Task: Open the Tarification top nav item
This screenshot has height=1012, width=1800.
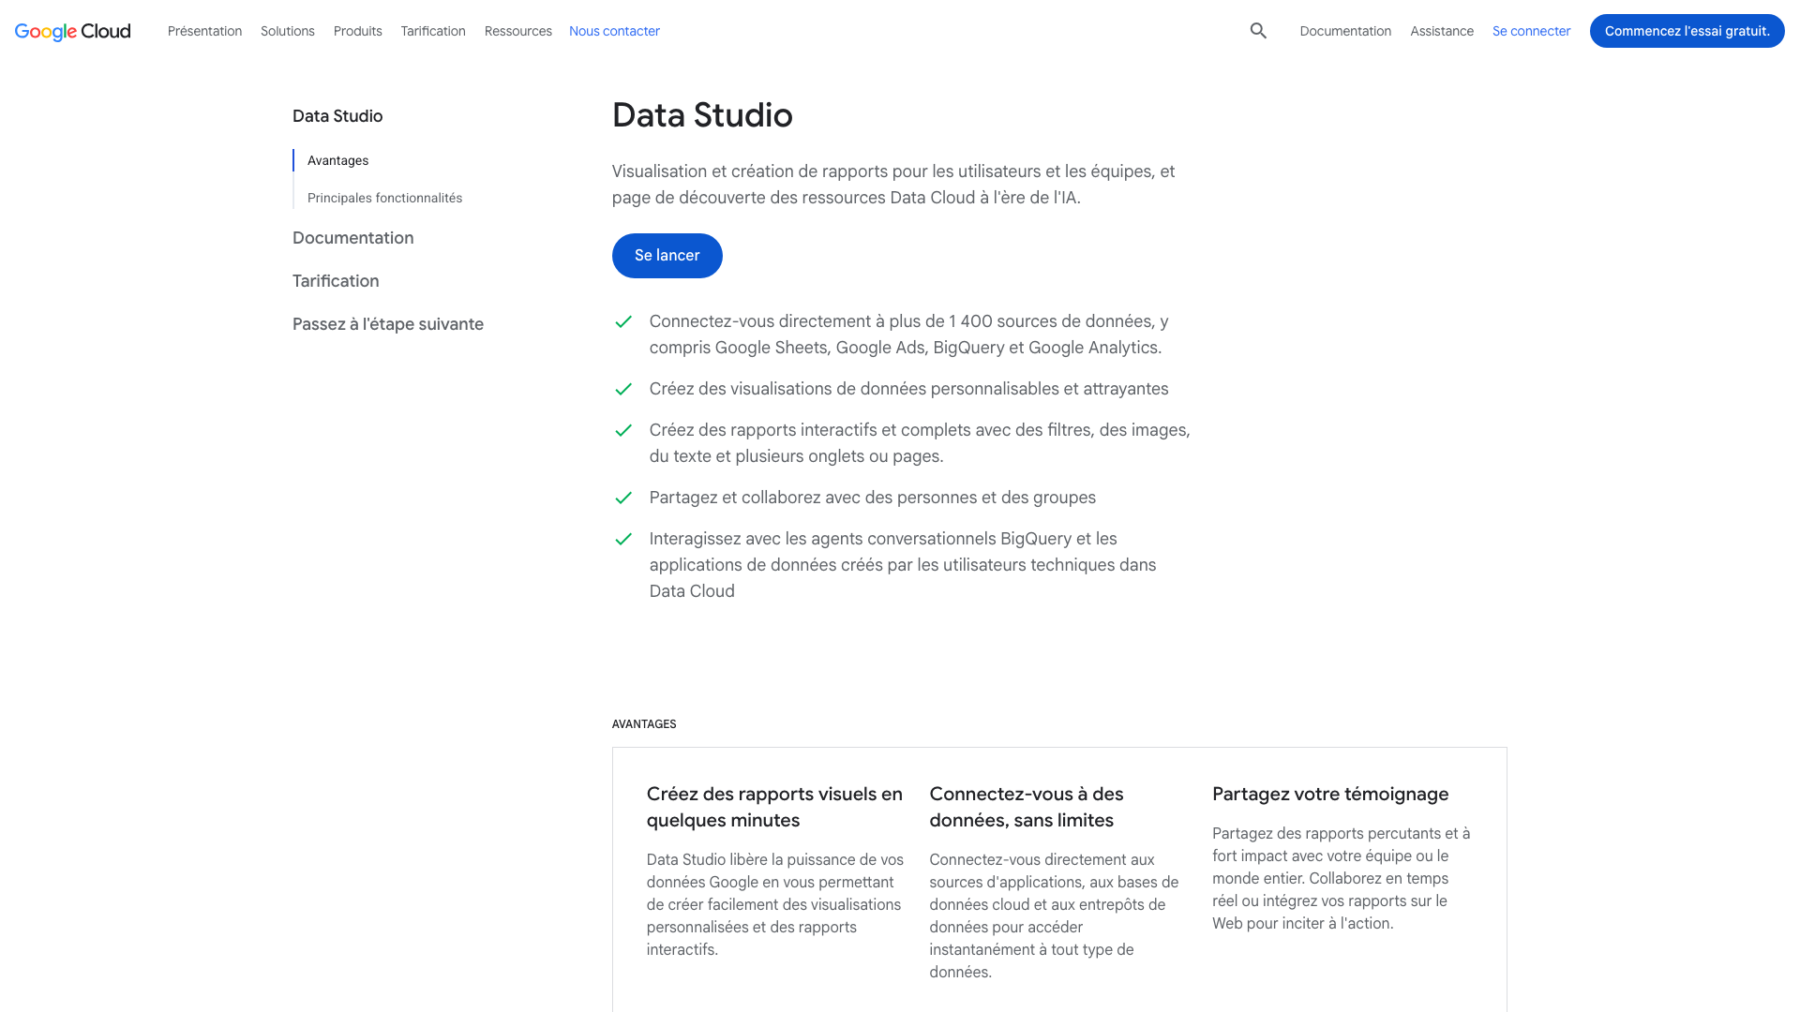Action: point(433,31)
